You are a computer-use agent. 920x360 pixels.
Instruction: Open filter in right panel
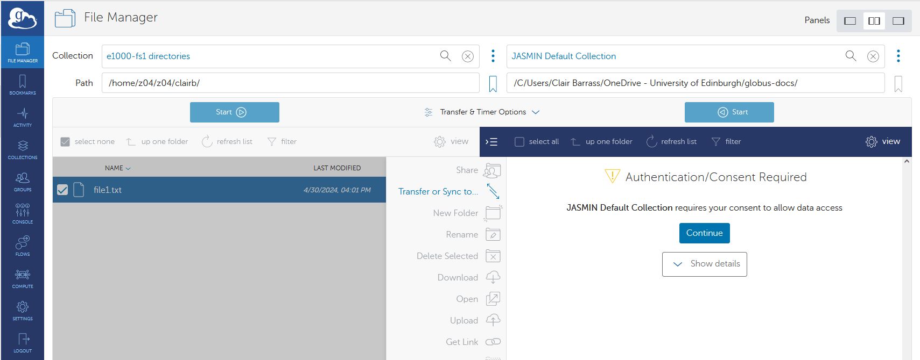726,142
